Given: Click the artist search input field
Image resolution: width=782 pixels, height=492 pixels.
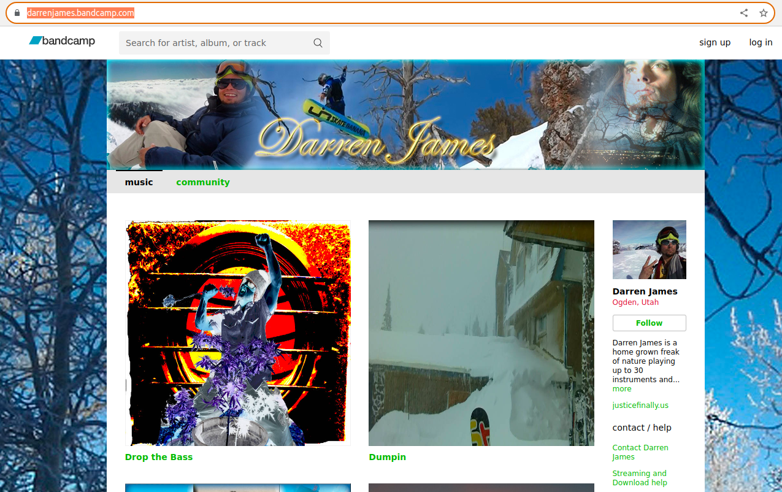Looking at the screenshot, I should pos(215,43).
